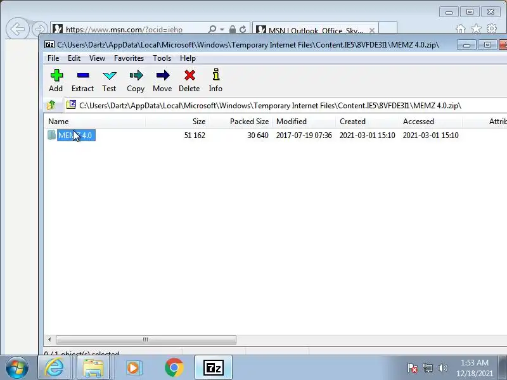Click the 7z logo in the title bar

coord(49,44)
